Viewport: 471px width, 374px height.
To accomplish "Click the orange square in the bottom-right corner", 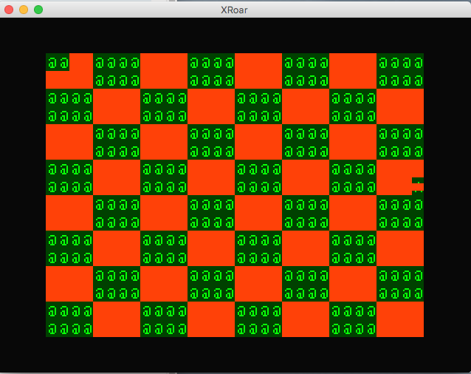I will pyautogui.click(x=400, y=319).
